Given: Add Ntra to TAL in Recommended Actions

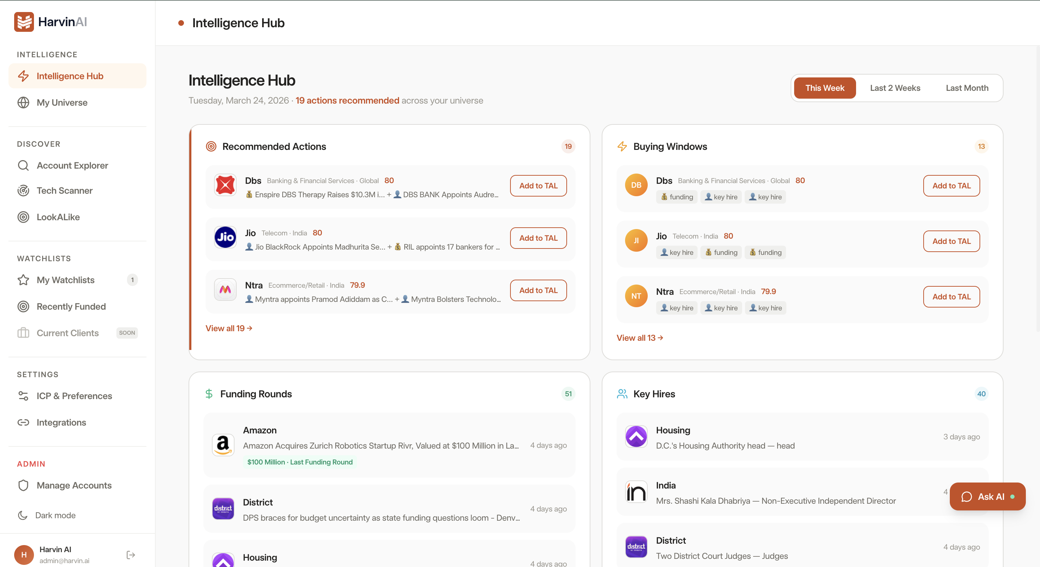Looking at the screenshot, I should point(538,291).
